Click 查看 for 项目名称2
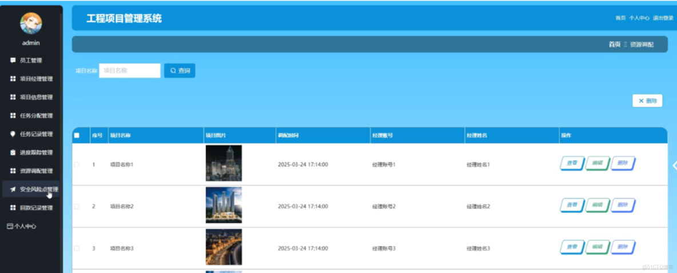The height and width of the screenshot is (273, 677). (572, 205)
